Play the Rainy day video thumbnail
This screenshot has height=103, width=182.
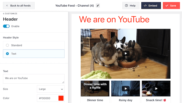click(x=126, y=88)
